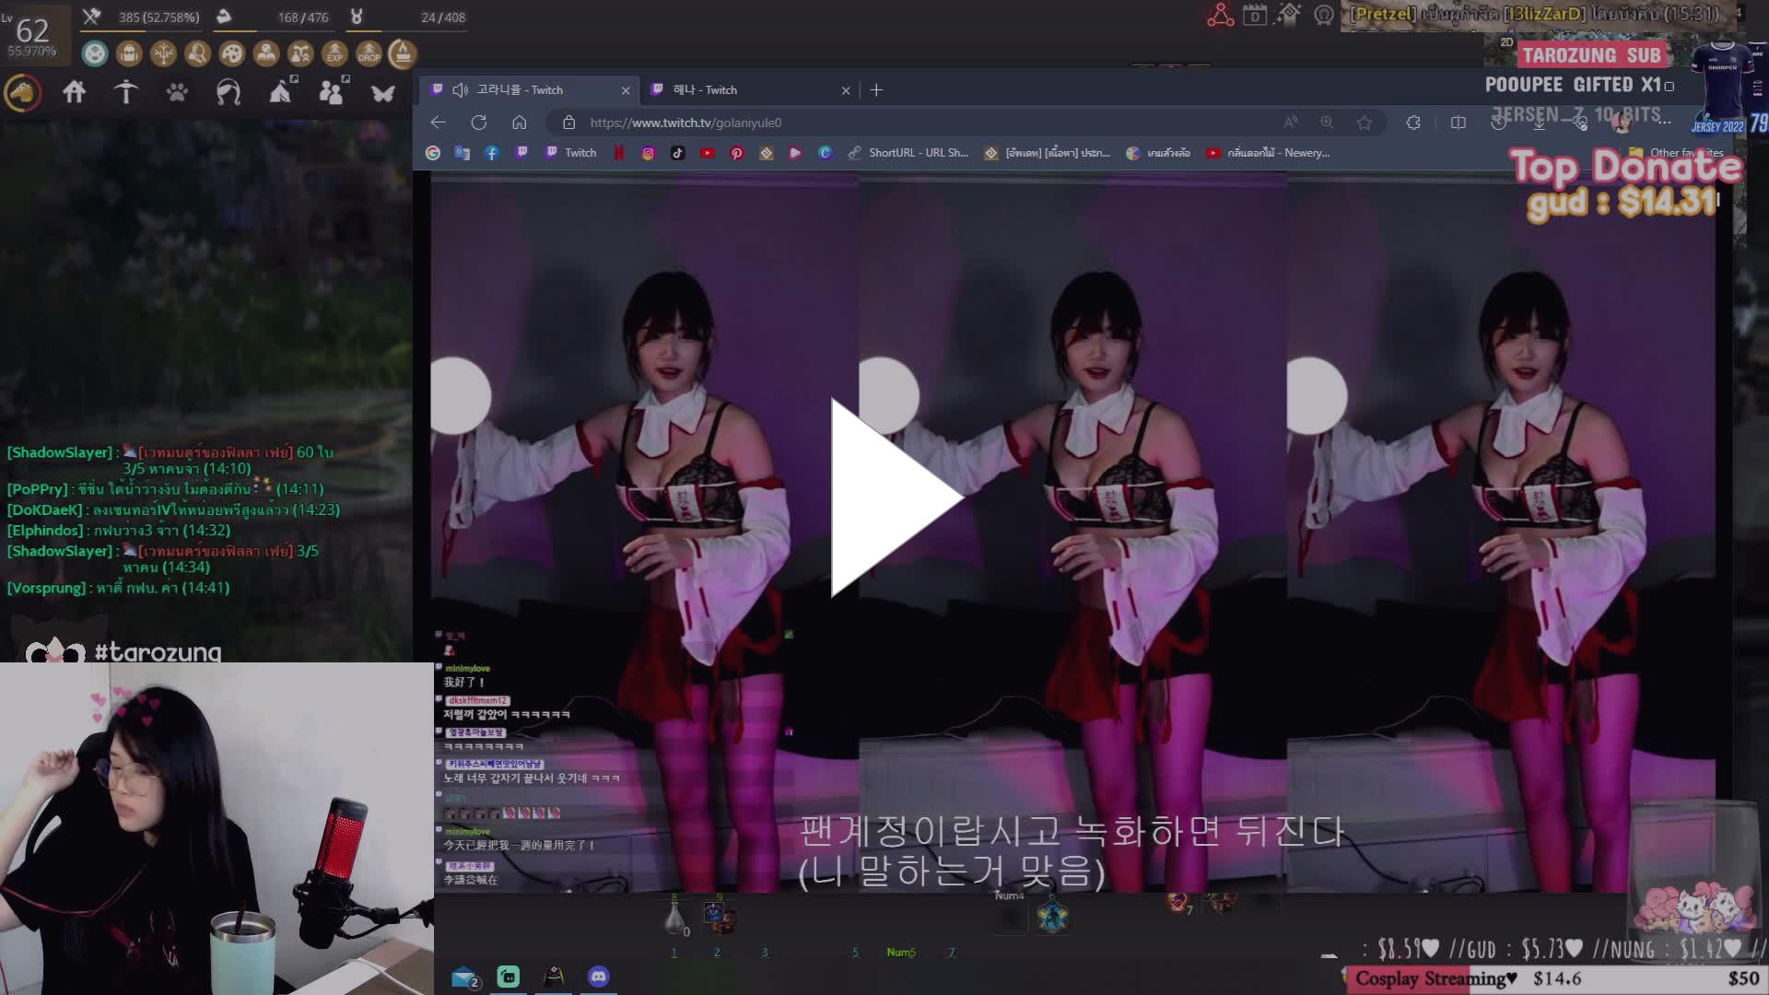The height and width of the screenshot is (995, 1769).
Task: Open the tent camp icon
Action: click(x=281, y=92)
